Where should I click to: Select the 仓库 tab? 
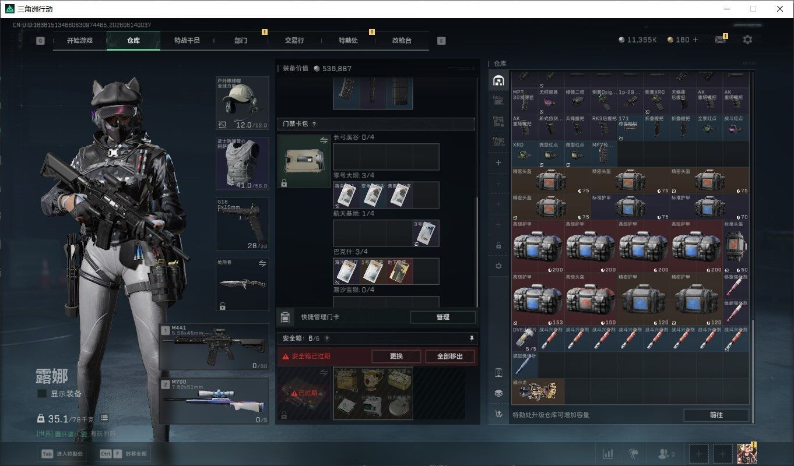click(133, 41)
